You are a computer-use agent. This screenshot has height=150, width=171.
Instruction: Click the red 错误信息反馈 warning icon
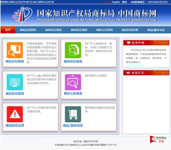[x=15, y=114]
